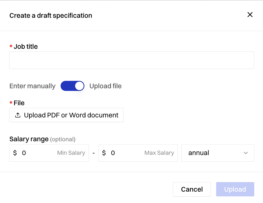Click the Salary range label
Screen dimensions: 263x203
29,139
